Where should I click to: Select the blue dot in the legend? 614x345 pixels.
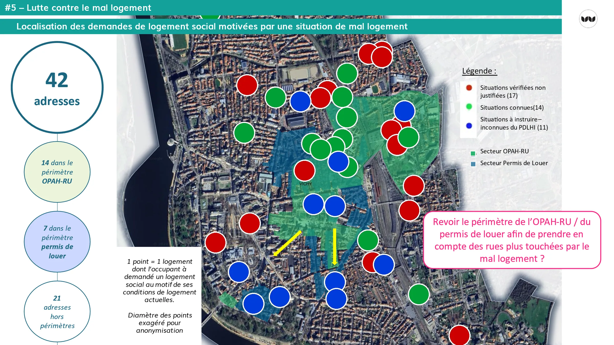(x=469, y=126)
